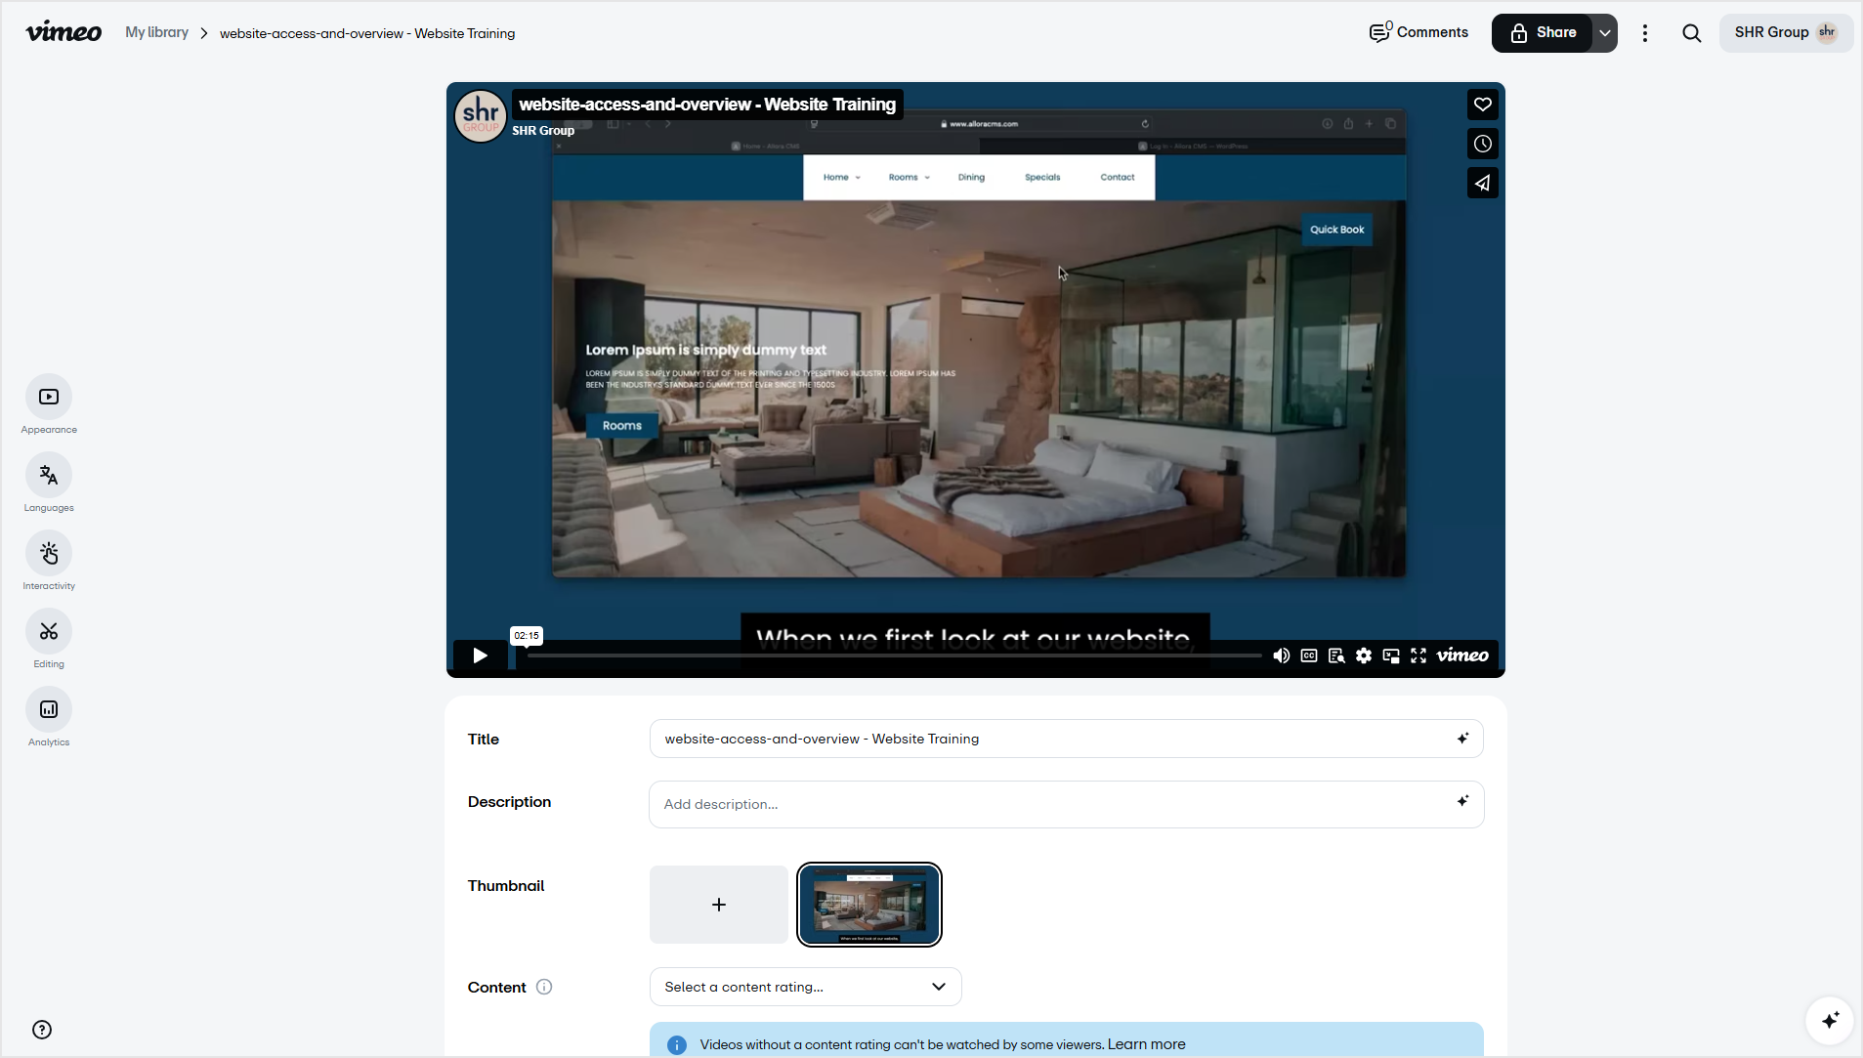The height and width of the screenshot is (1058, 1863).
Task: Play the video
Action: (x=481, y=656)
